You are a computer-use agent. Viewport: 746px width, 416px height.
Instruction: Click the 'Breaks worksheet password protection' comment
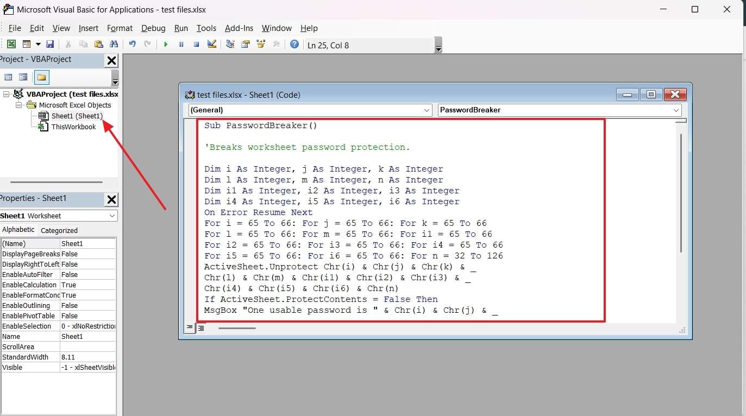click(x=307, y=147)
